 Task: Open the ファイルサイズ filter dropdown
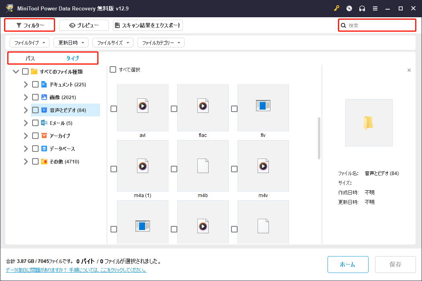coord(113,43)
